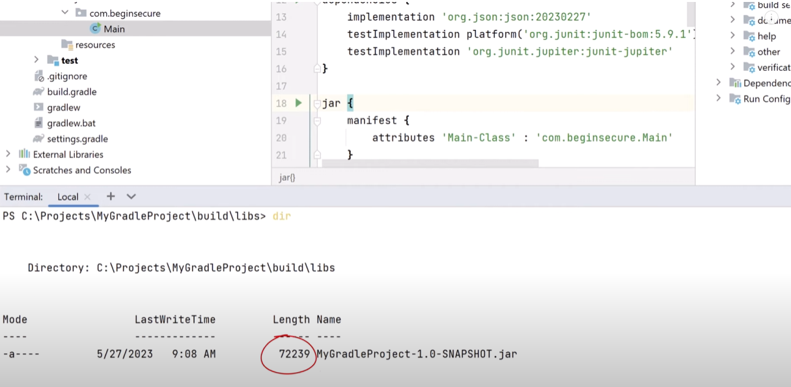This screenshot has height=387, width=791.
Task: Click the External Libraries icon
Action: click(25, 154)
